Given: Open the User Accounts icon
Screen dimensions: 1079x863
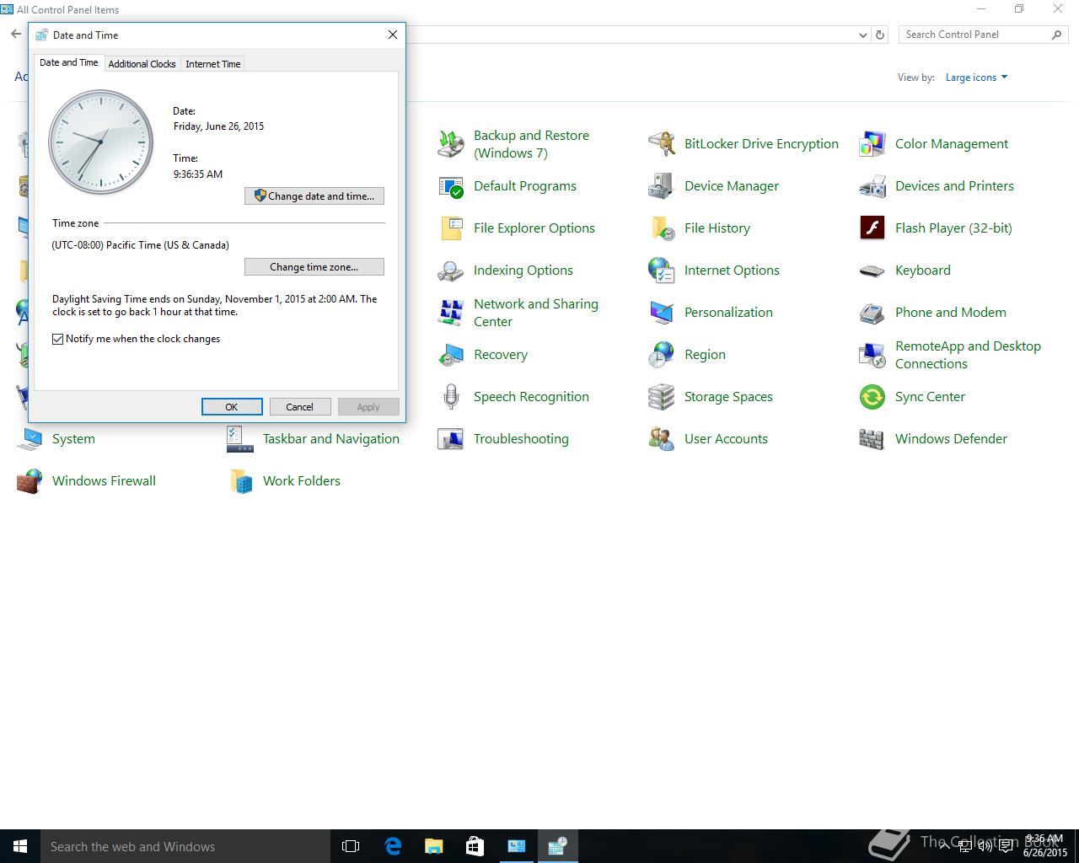Looking at the screenshot, I should tap(662, 439).
